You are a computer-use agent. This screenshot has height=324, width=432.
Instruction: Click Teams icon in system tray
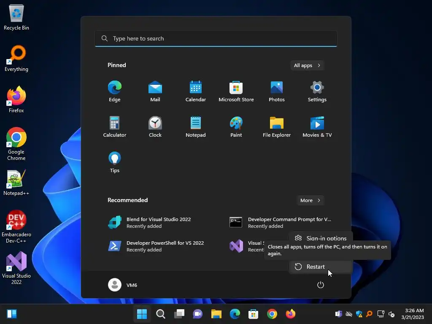[338, 314]
